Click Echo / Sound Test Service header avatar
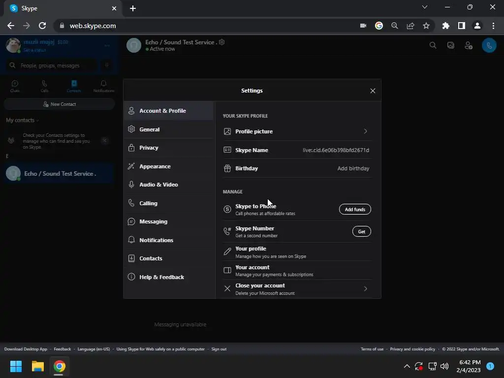Image resolution: width=504 pixels, height=378 pixels. [x=134, y=45]
